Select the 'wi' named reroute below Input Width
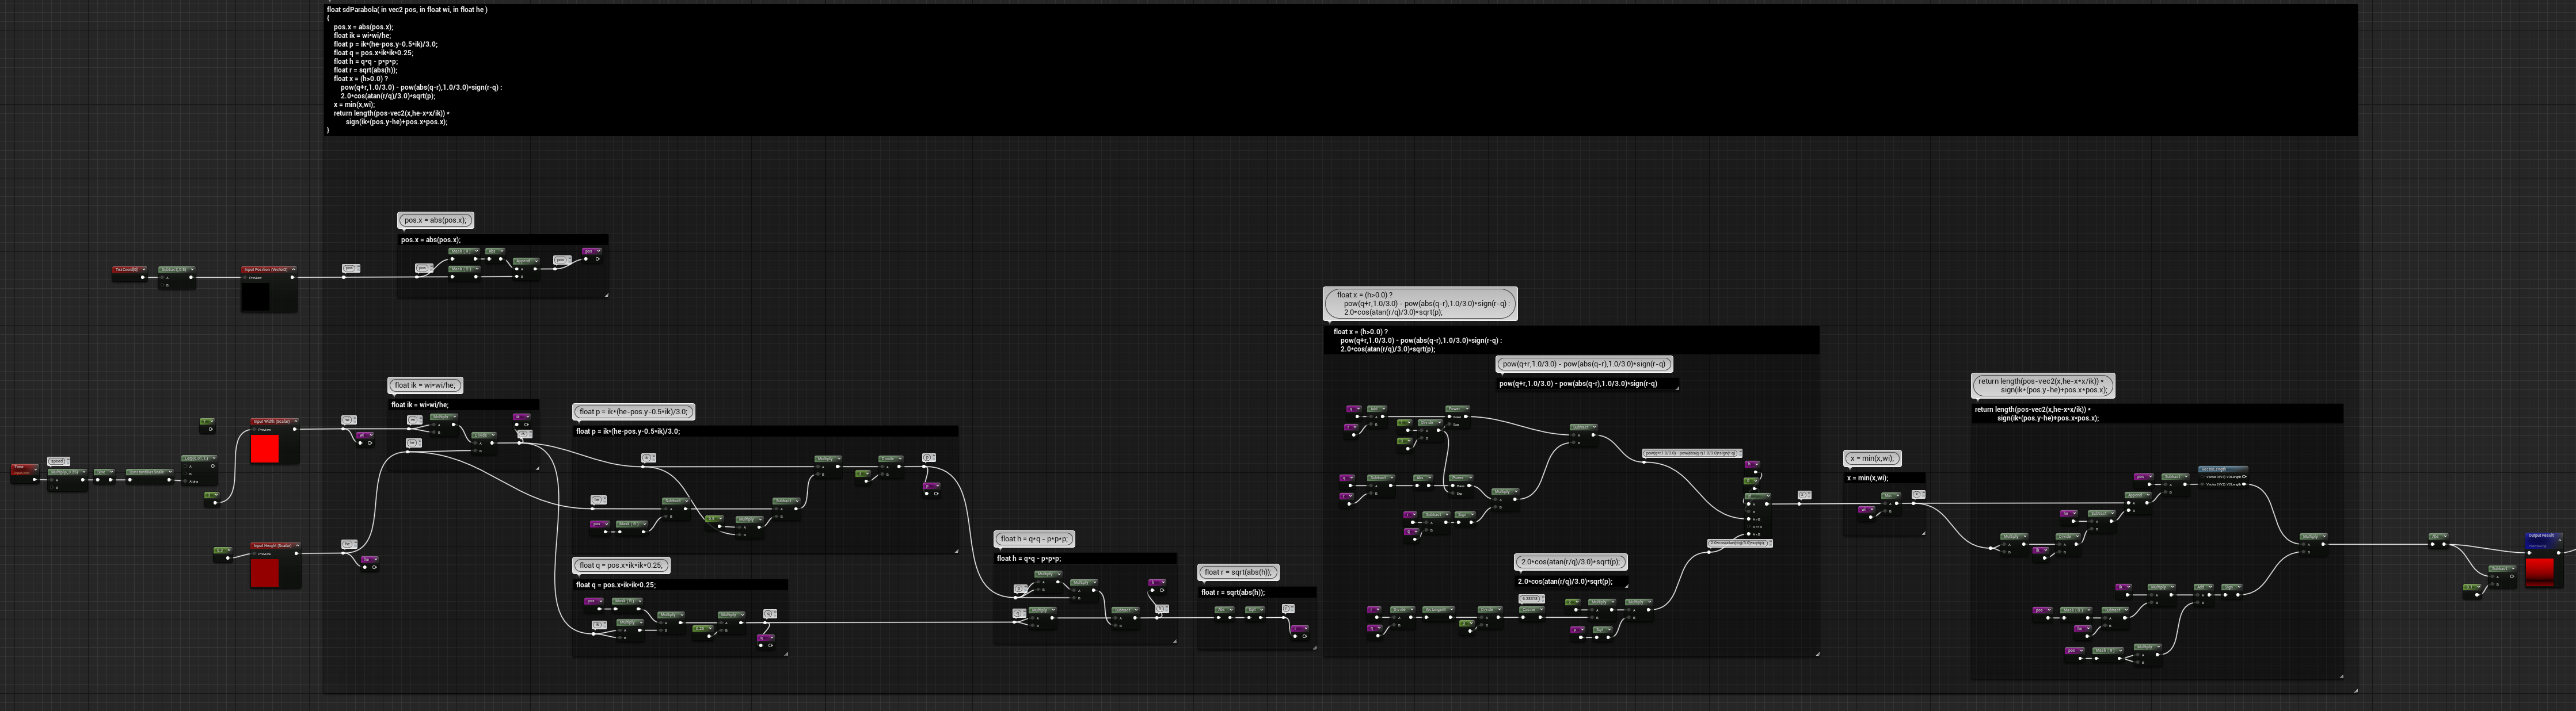 tap(365, 440)
